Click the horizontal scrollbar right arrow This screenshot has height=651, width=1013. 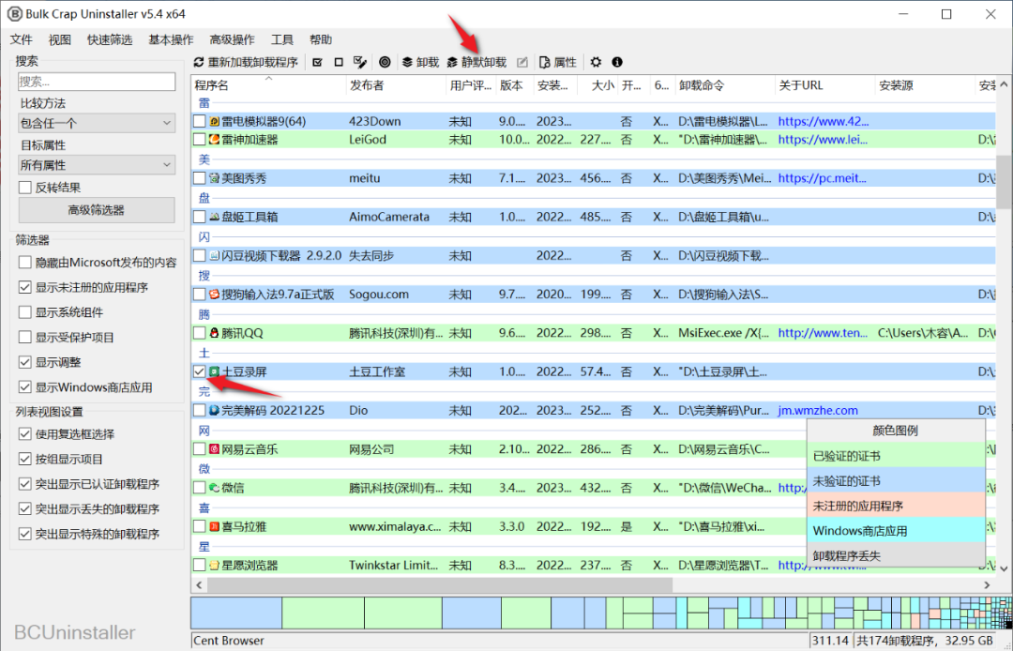pos(987,585)
